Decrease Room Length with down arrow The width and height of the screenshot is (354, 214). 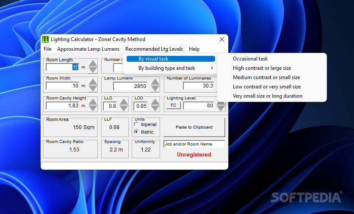click(93, 70)
